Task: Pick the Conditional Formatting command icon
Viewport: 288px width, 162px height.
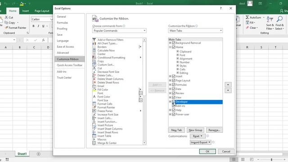Action: (94, 58)
